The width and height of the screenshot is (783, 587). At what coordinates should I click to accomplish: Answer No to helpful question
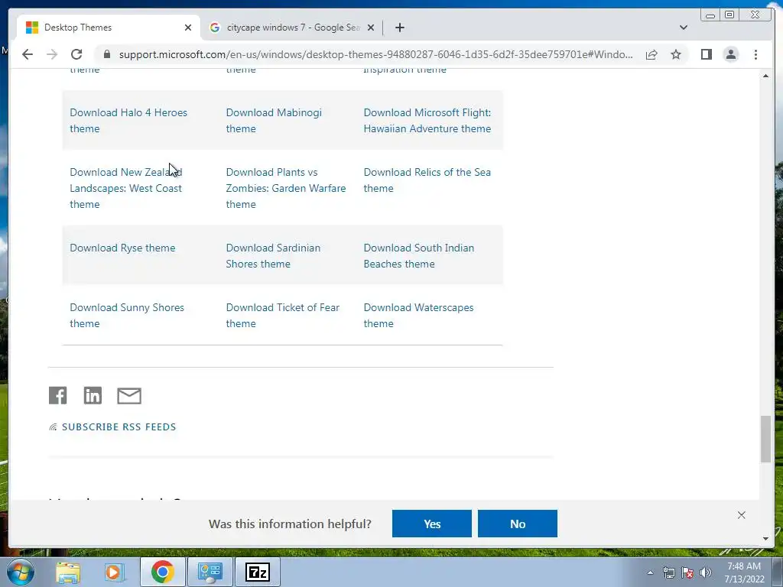tap(518, 524)
